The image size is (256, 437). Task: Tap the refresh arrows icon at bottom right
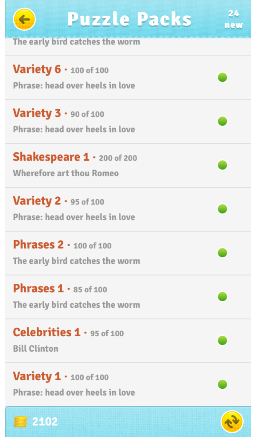point(232,421)
